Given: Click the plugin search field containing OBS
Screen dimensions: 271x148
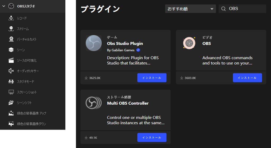Looking at the screenshot, I should [242, 9].
